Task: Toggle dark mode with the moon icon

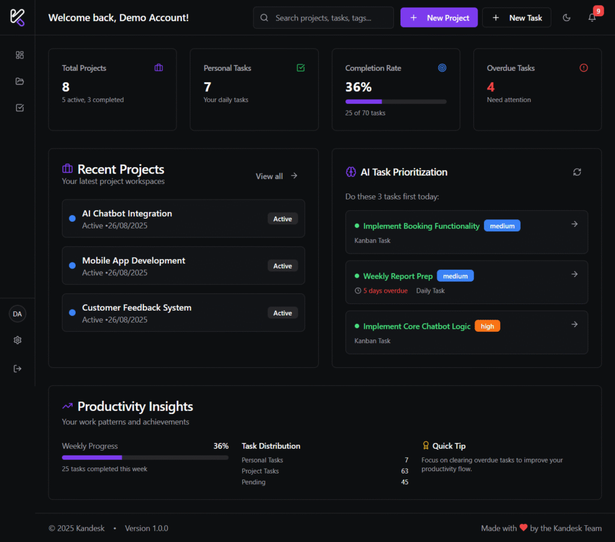Action: tap(566, 18)
